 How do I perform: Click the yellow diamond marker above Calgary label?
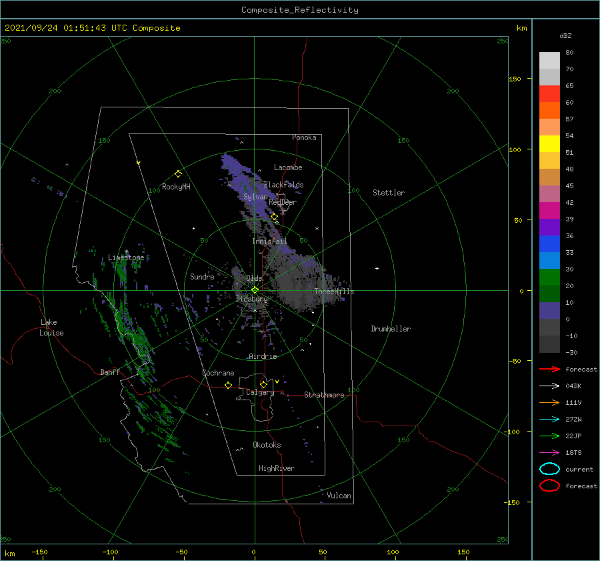(x=263, y=384)
